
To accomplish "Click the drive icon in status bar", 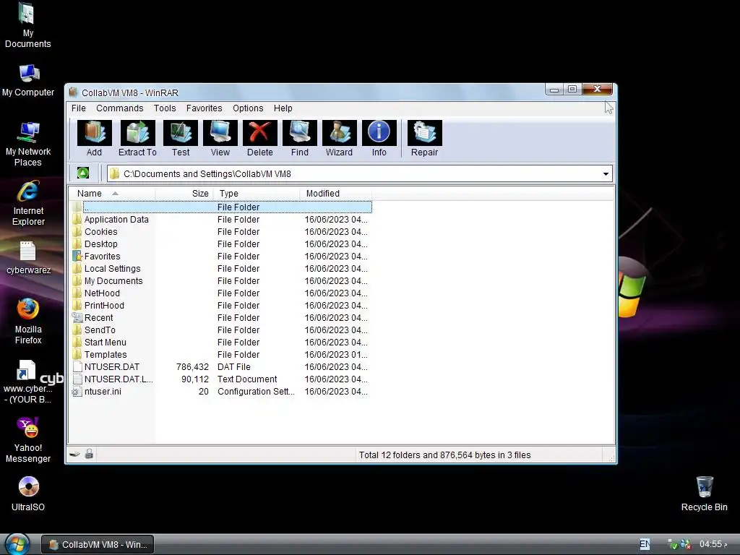I will coord(74,455).
